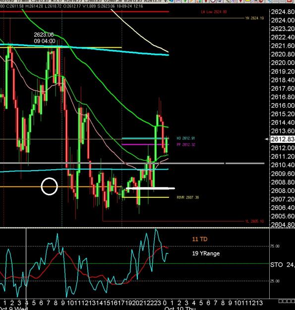Click the green down-arrow toolbar icon

coord(185,1)
